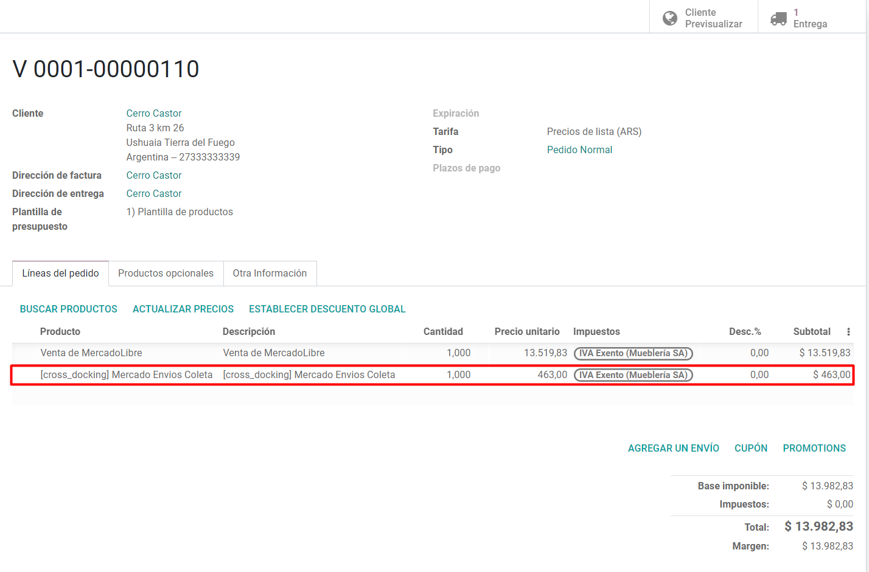Open Cerro Castor customer link

tap(154, 114)
